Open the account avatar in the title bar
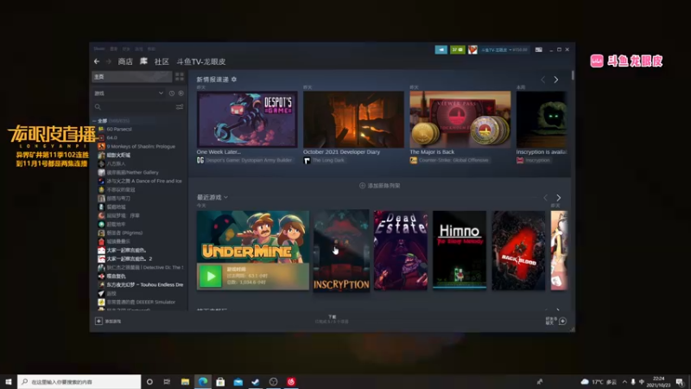This screenshot has width=691, height=389. [x=472, y=50]
